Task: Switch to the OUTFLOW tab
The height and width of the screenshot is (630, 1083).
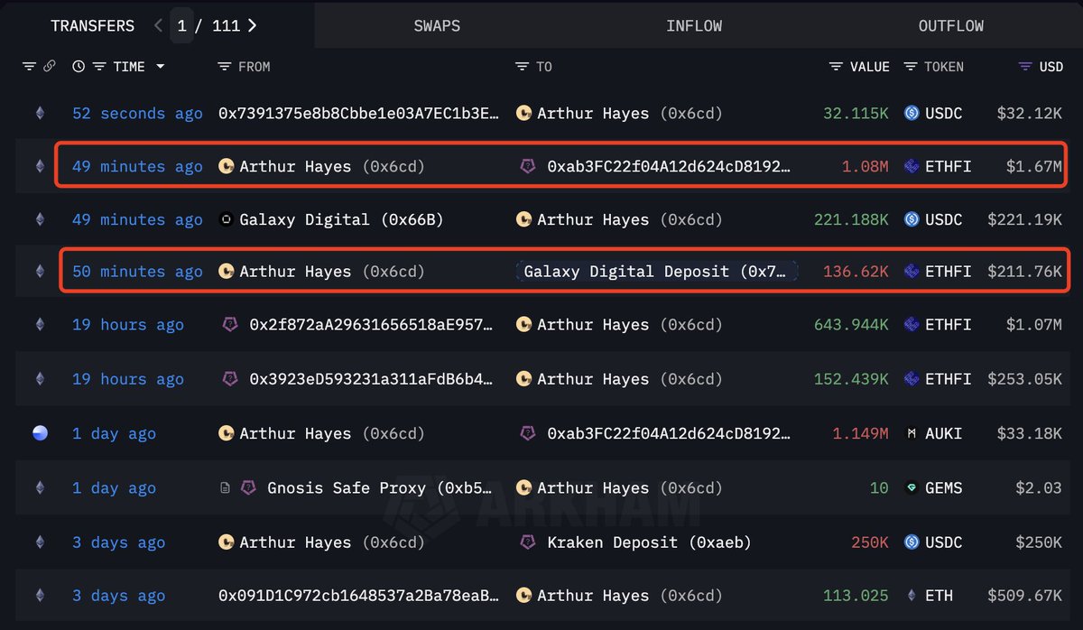Action: [x=950, y=25]
